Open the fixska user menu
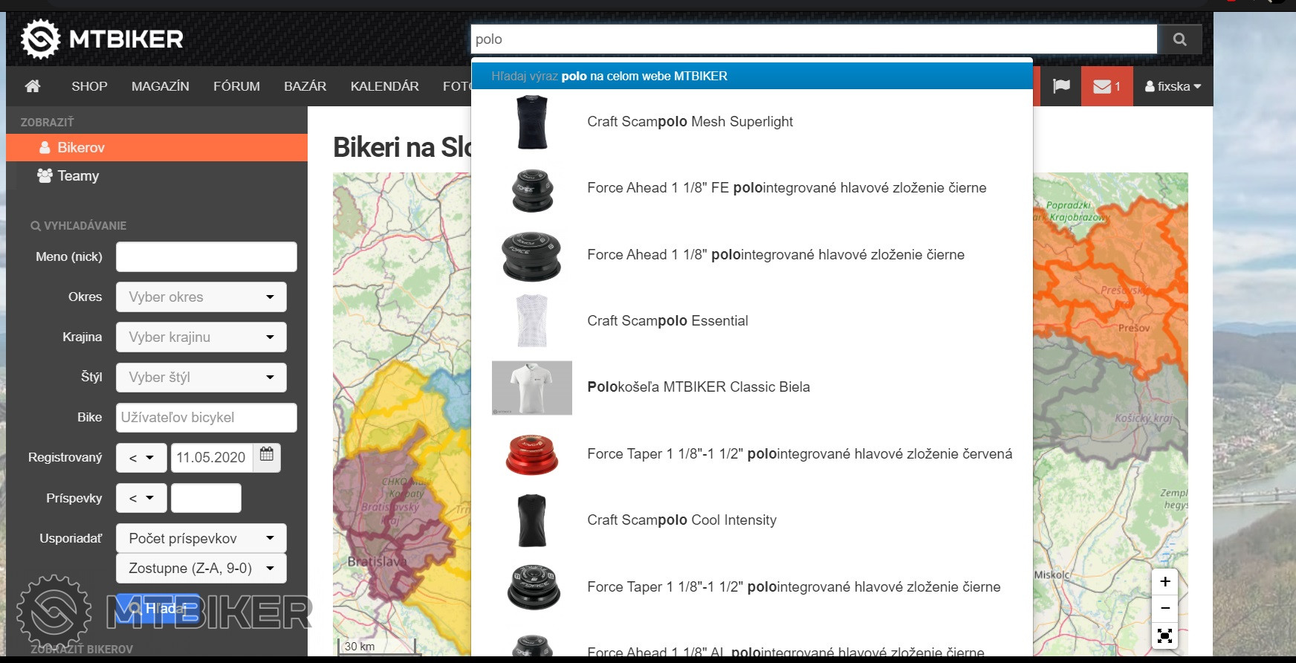 coord(1173,86)
